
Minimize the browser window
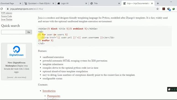coord(171,2)
